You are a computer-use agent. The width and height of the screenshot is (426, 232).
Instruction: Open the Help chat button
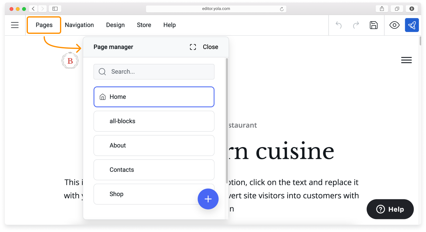point(390,209)
